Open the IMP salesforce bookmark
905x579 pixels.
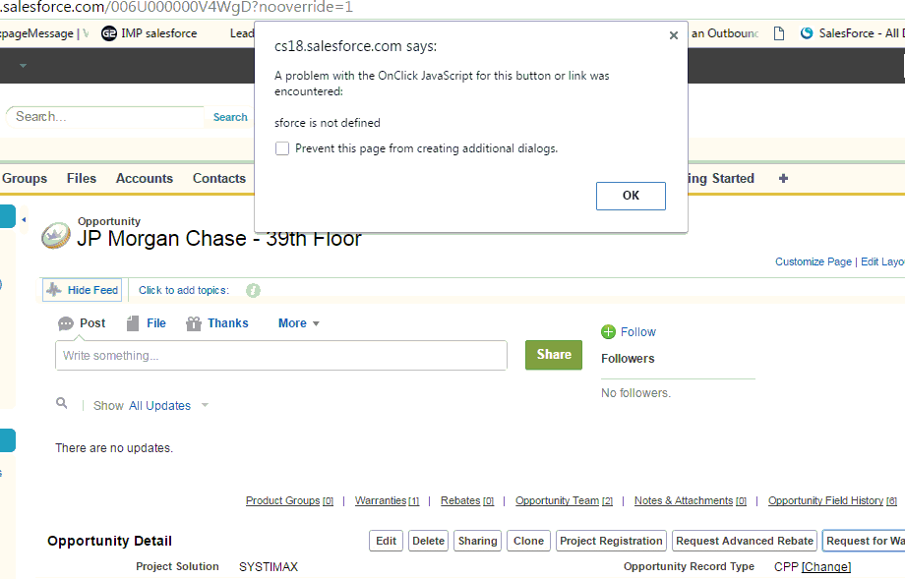pos(150,33)
